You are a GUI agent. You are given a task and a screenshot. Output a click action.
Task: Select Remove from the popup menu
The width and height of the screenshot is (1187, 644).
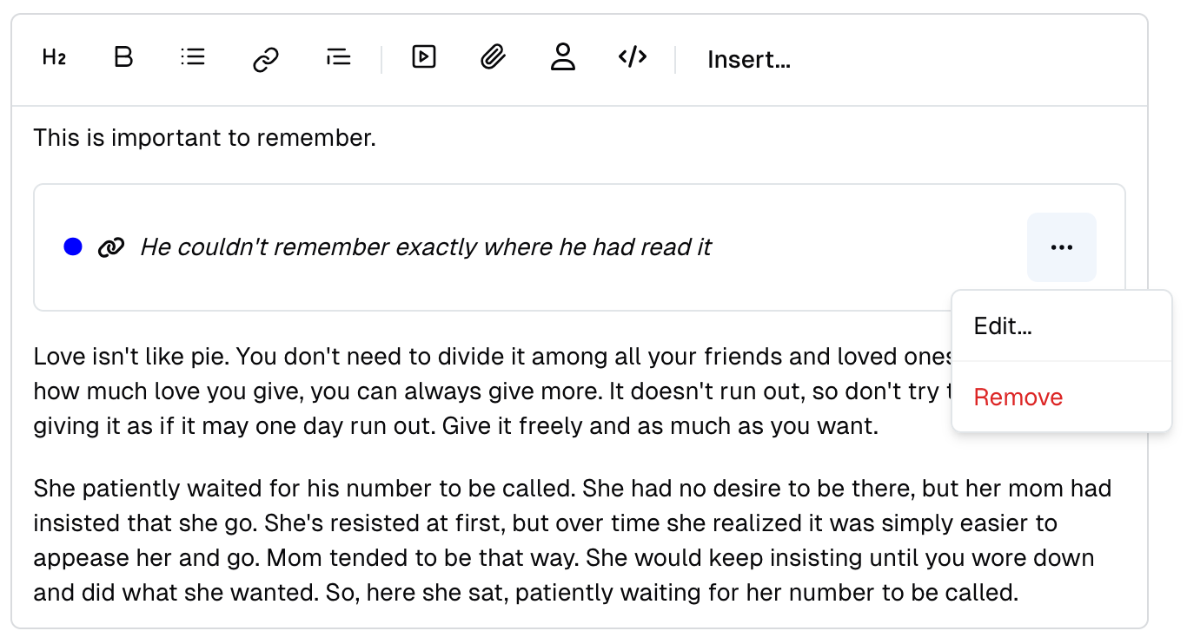(1018, 398)
